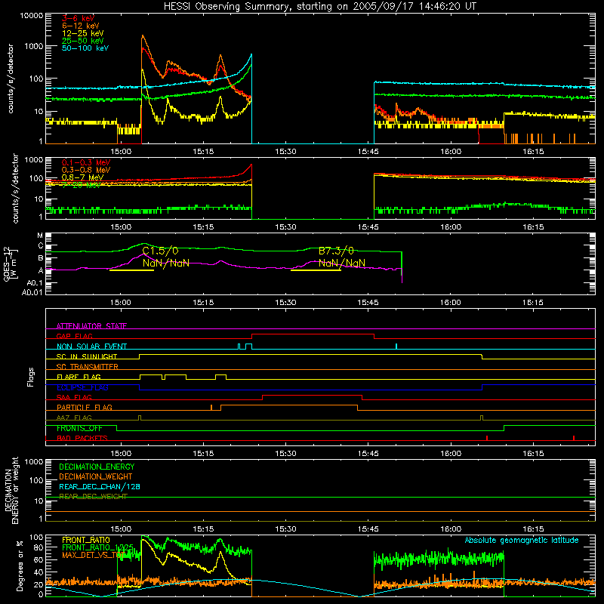Screen dimensions: 604x604
Task: Click the 'NaN/NaN' text beneath C1.5/0
Action: coord(165,263)
